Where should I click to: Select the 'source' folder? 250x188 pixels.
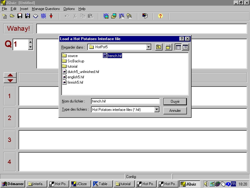pyautogui.click(x=70, y=56)
